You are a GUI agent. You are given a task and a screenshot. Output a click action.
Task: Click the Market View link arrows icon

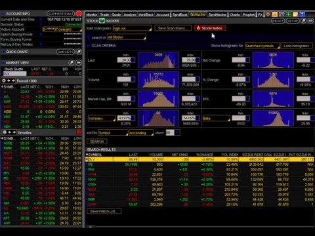(x=79, y=63)
